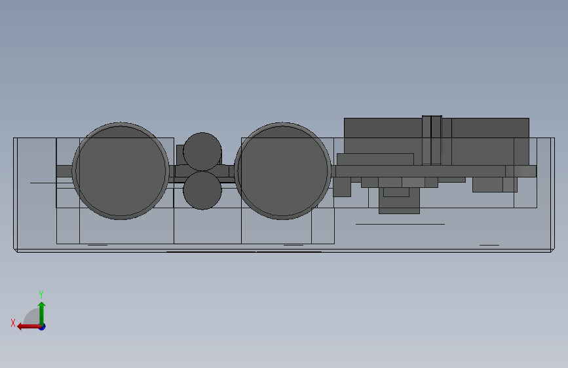Click the blue Z axis dot at triad origin

tap(43, 327)
